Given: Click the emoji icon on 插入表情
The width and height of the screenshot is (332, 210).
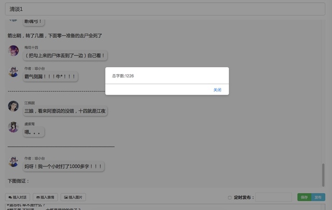Looking at the screenshot, I should (x=38, y=198).
